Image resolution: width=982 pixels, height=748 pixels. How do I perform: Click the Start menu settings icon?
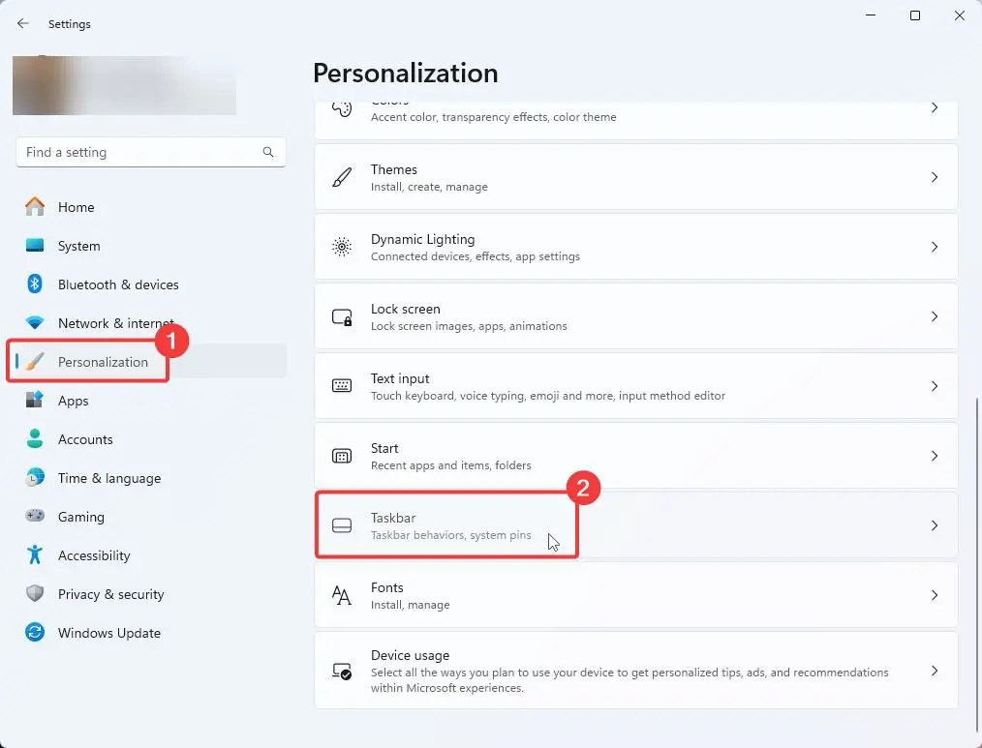tap(341, 455)
